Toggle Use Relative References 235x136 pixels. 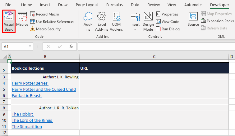tap(52, 22)
